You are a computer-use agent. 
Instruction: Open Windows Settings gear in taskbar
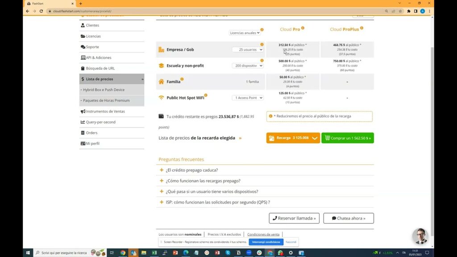pyautogui.click(x=291, y=253)
